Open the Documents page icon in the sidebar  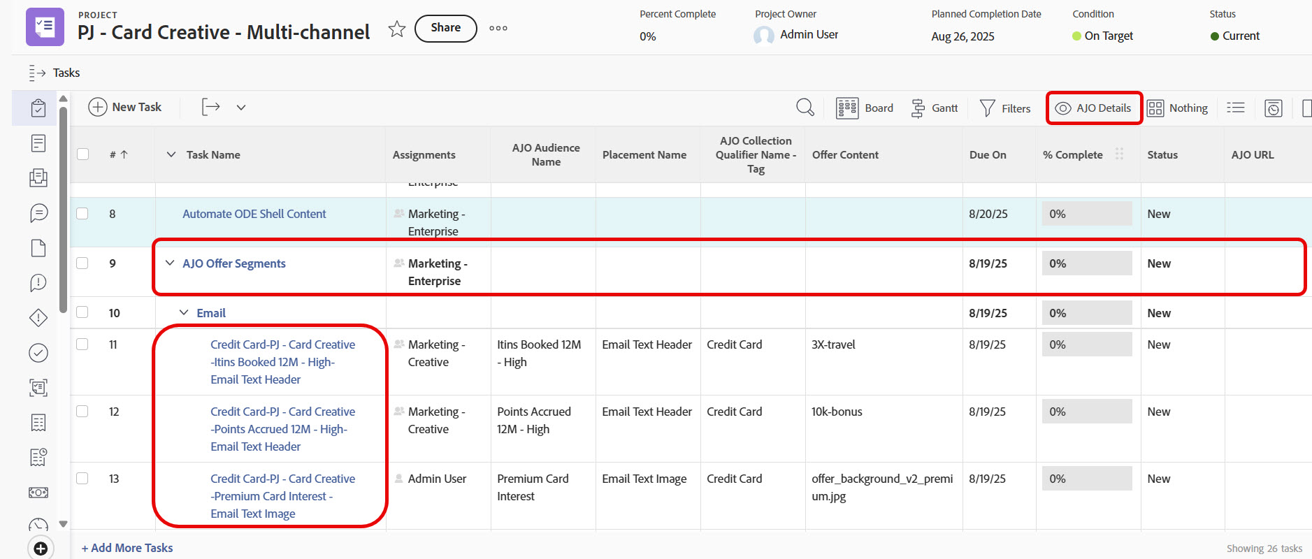[x=38, y=248]
